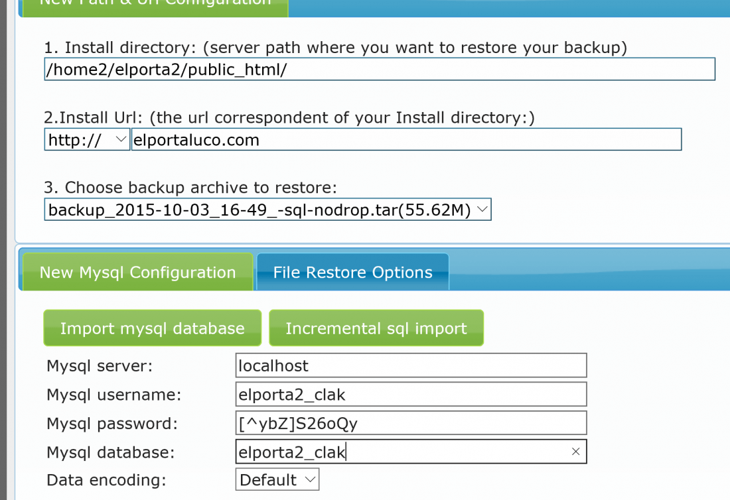This screenshot has width=730, height=500.
Task: Focus the Install directory path field
Action: click(x=380, y=70)
